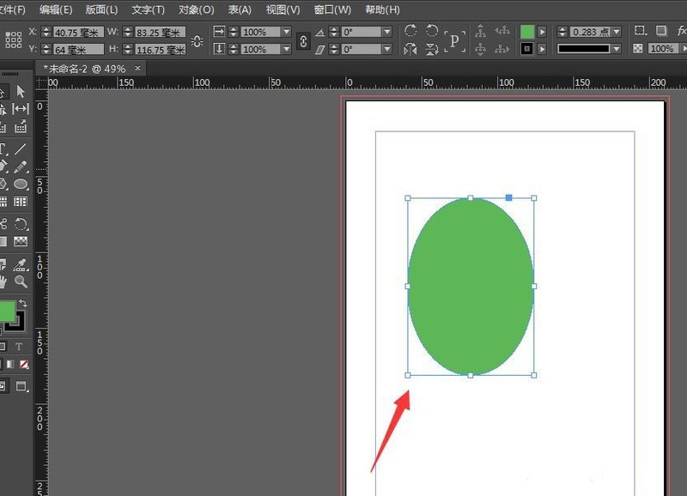
Task: Swap fill and stroke colors arrow
Action: [23, 303]
